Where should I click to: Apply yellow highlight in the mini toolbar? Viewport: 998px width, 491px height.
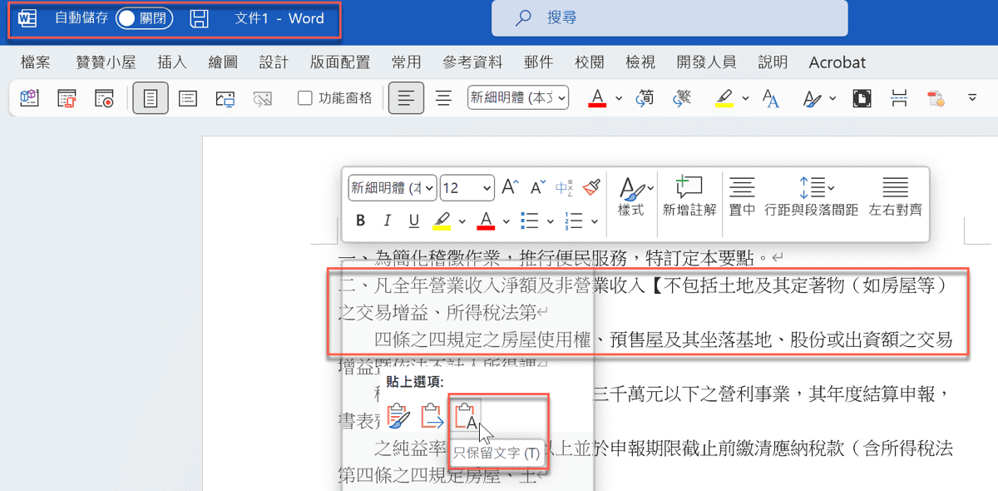442,221
